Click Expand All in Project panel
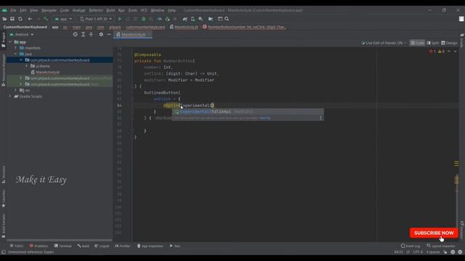Image resolution: width=465 pixels, height=261 pixels. (x=84, y=34)
